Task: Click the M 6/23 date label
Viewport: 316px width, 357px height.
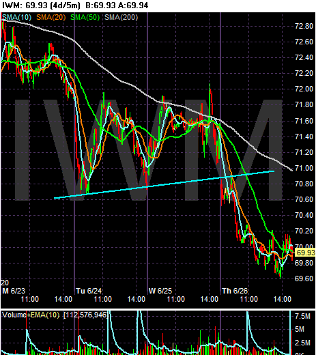Action: (14, 291)
